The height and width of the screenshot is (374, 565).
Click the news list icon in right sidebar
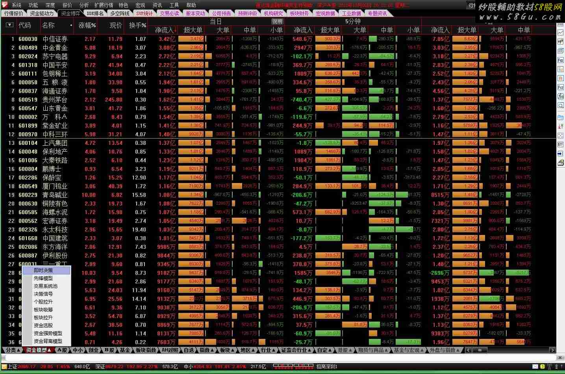[561, 50]
